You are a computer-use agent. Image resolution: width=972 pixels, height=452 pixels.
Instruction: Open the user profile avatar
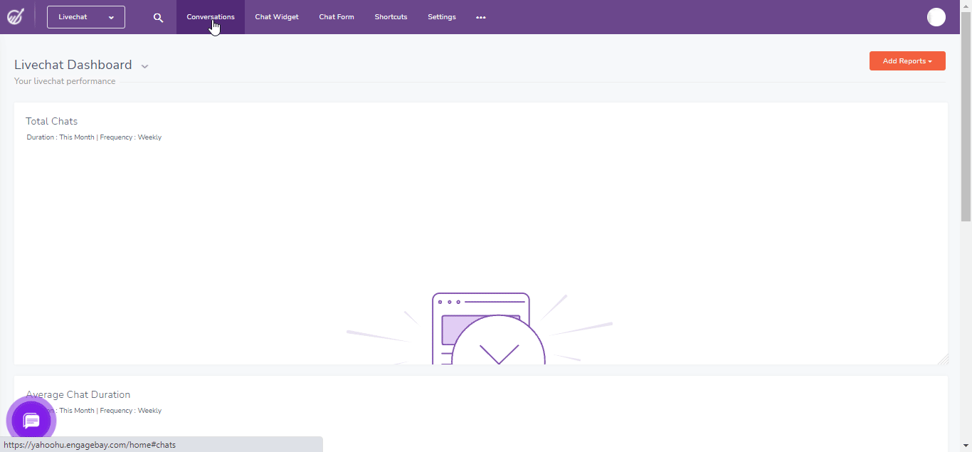tap(936, 17)
